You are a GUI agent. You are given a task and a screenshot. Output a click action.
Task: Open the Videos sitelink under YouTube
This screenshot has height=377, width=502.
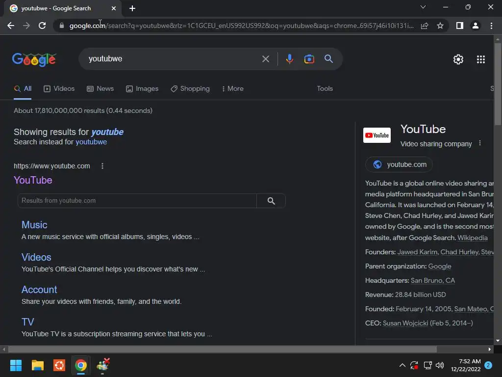36,257
